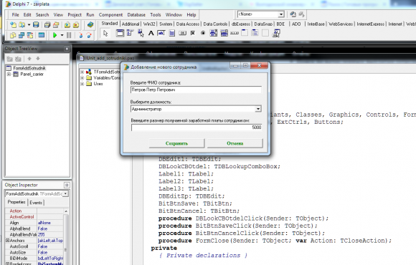Screen dimensions: 416x265
Task: Select the Memo component in palette
Action: [172, 33]
